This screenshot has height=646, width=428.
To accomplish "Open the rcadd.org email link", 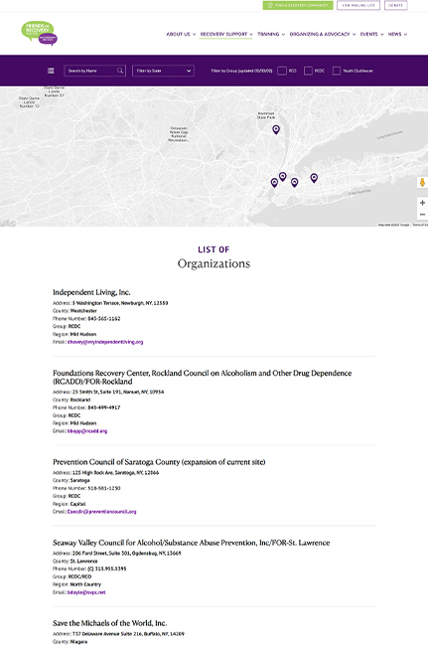I will click(x=87, y=431).
